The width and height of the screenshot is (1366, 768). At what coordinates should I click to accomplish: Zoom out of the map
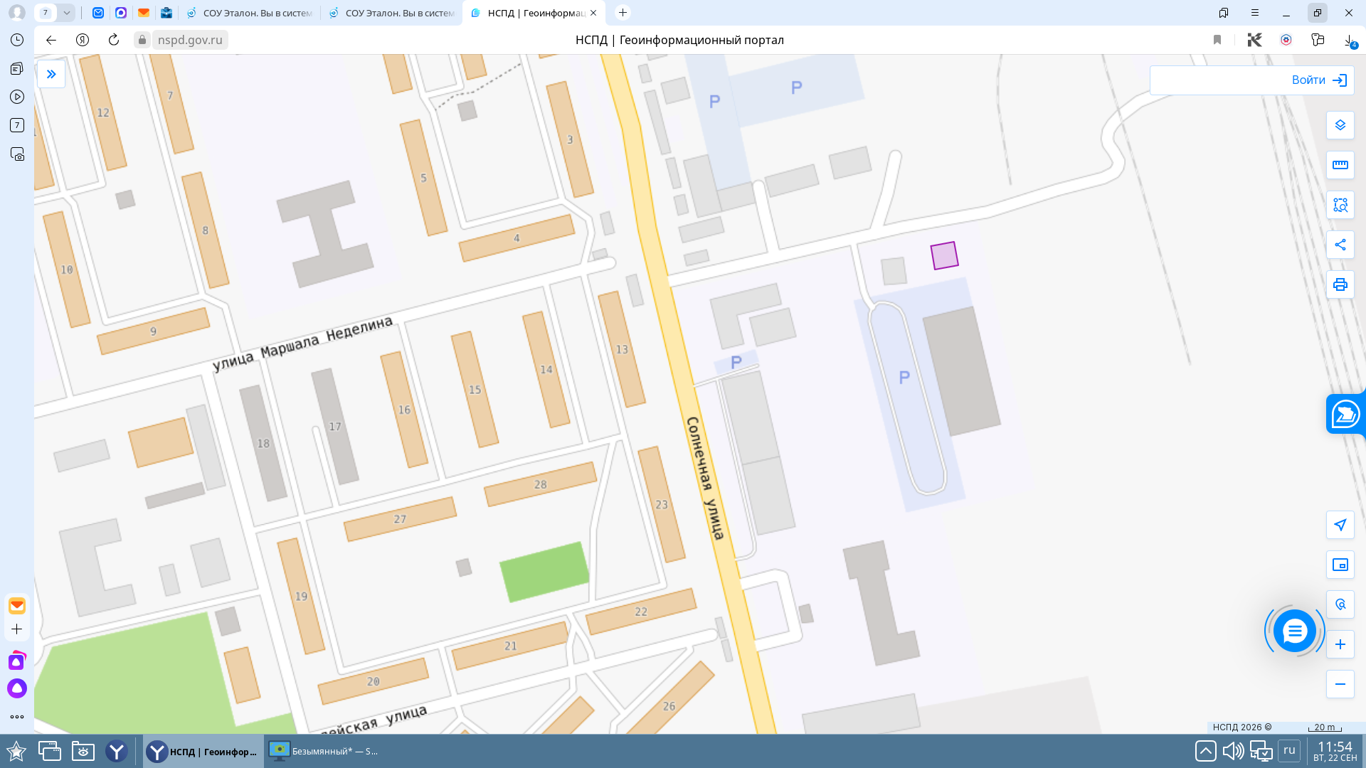[1340, 684]
